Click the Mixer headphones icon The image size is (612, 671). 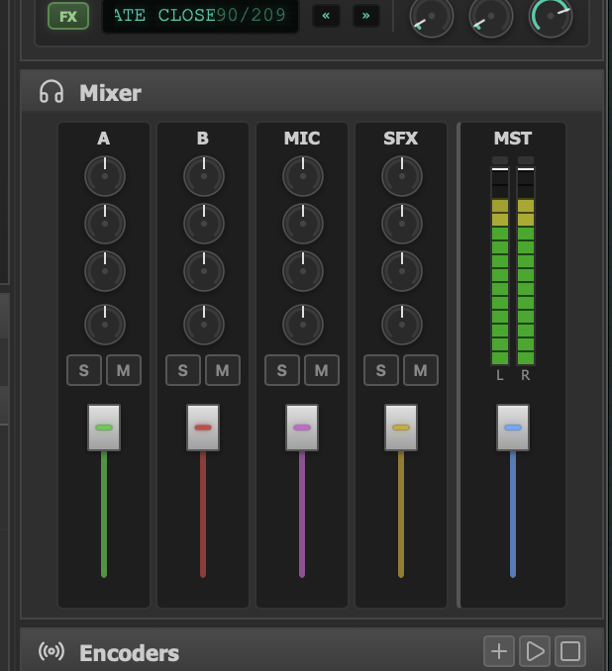coord(51,92)
